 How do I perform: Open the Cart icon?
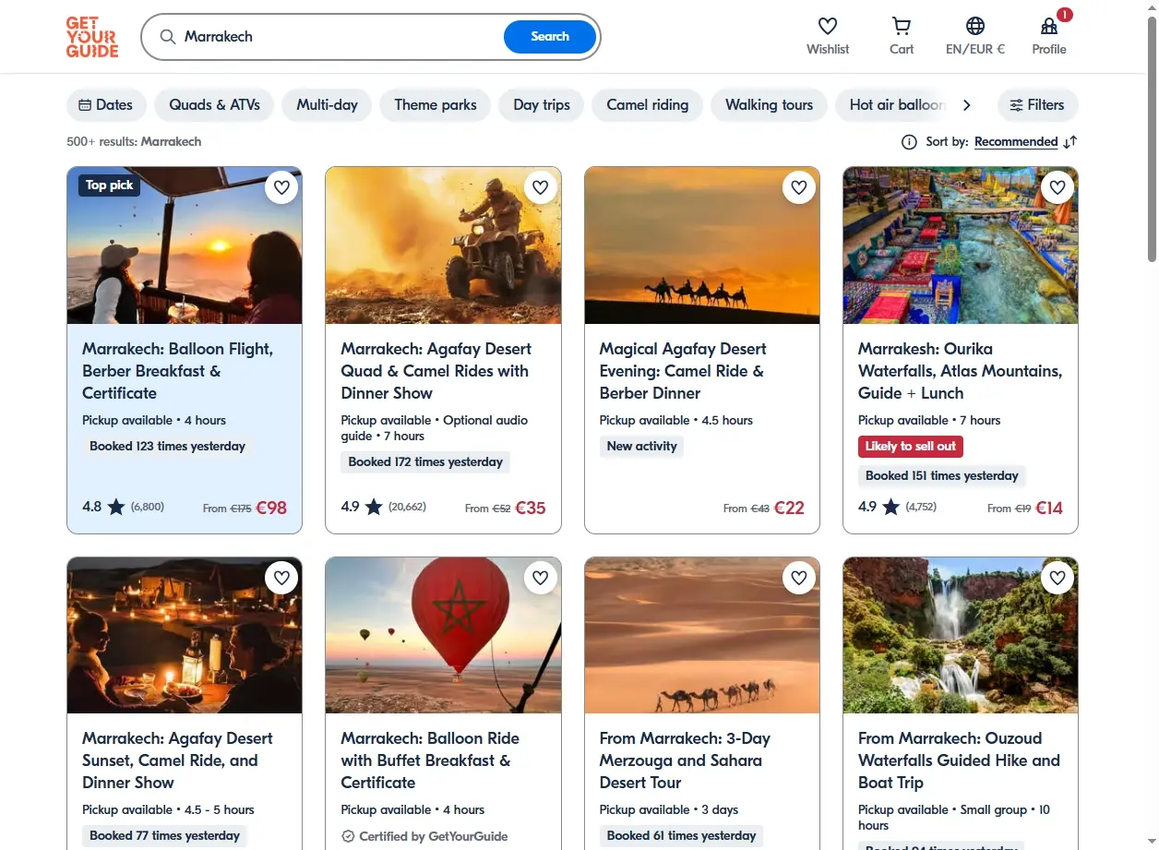[902, 26]
